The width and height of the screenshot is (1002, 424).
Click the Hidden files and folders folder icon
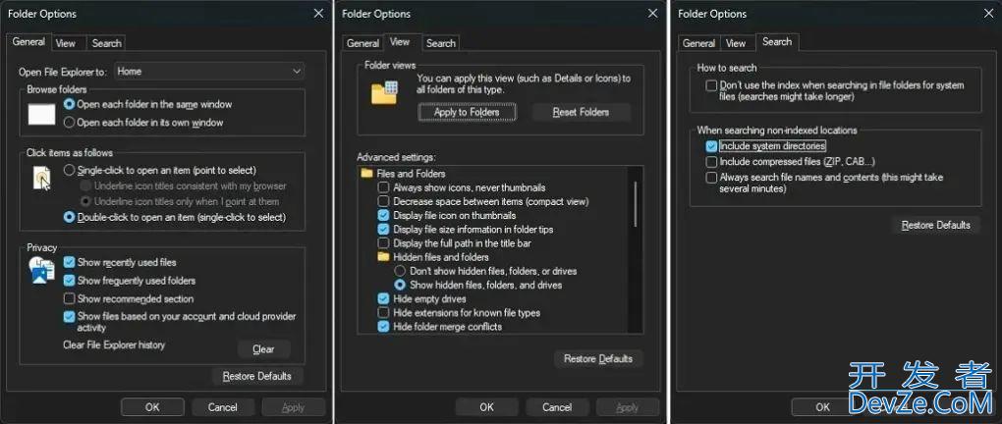384,257
